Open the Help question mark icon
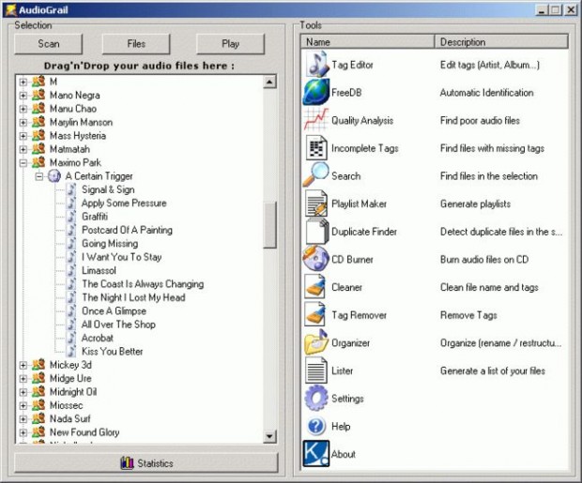The image size is (582, 483). 316,426
